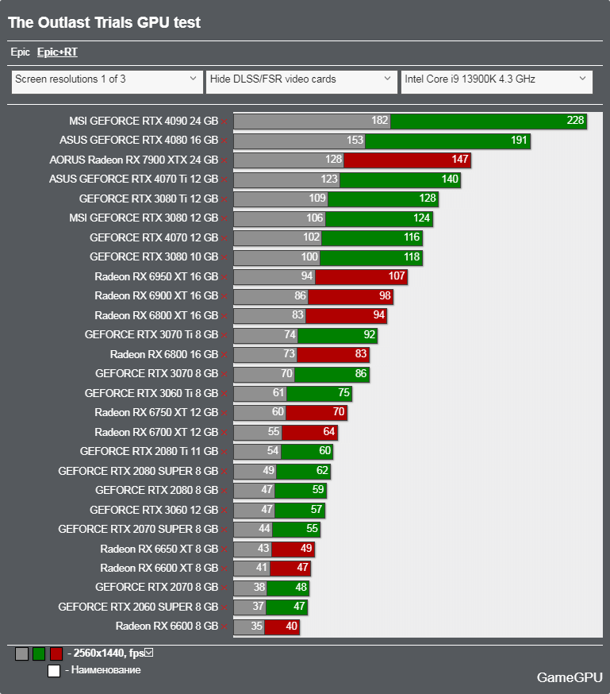
Task: Click the GEFORCE RTX 2080 Ti 11 GB label
Action: (x=149, y=452)
